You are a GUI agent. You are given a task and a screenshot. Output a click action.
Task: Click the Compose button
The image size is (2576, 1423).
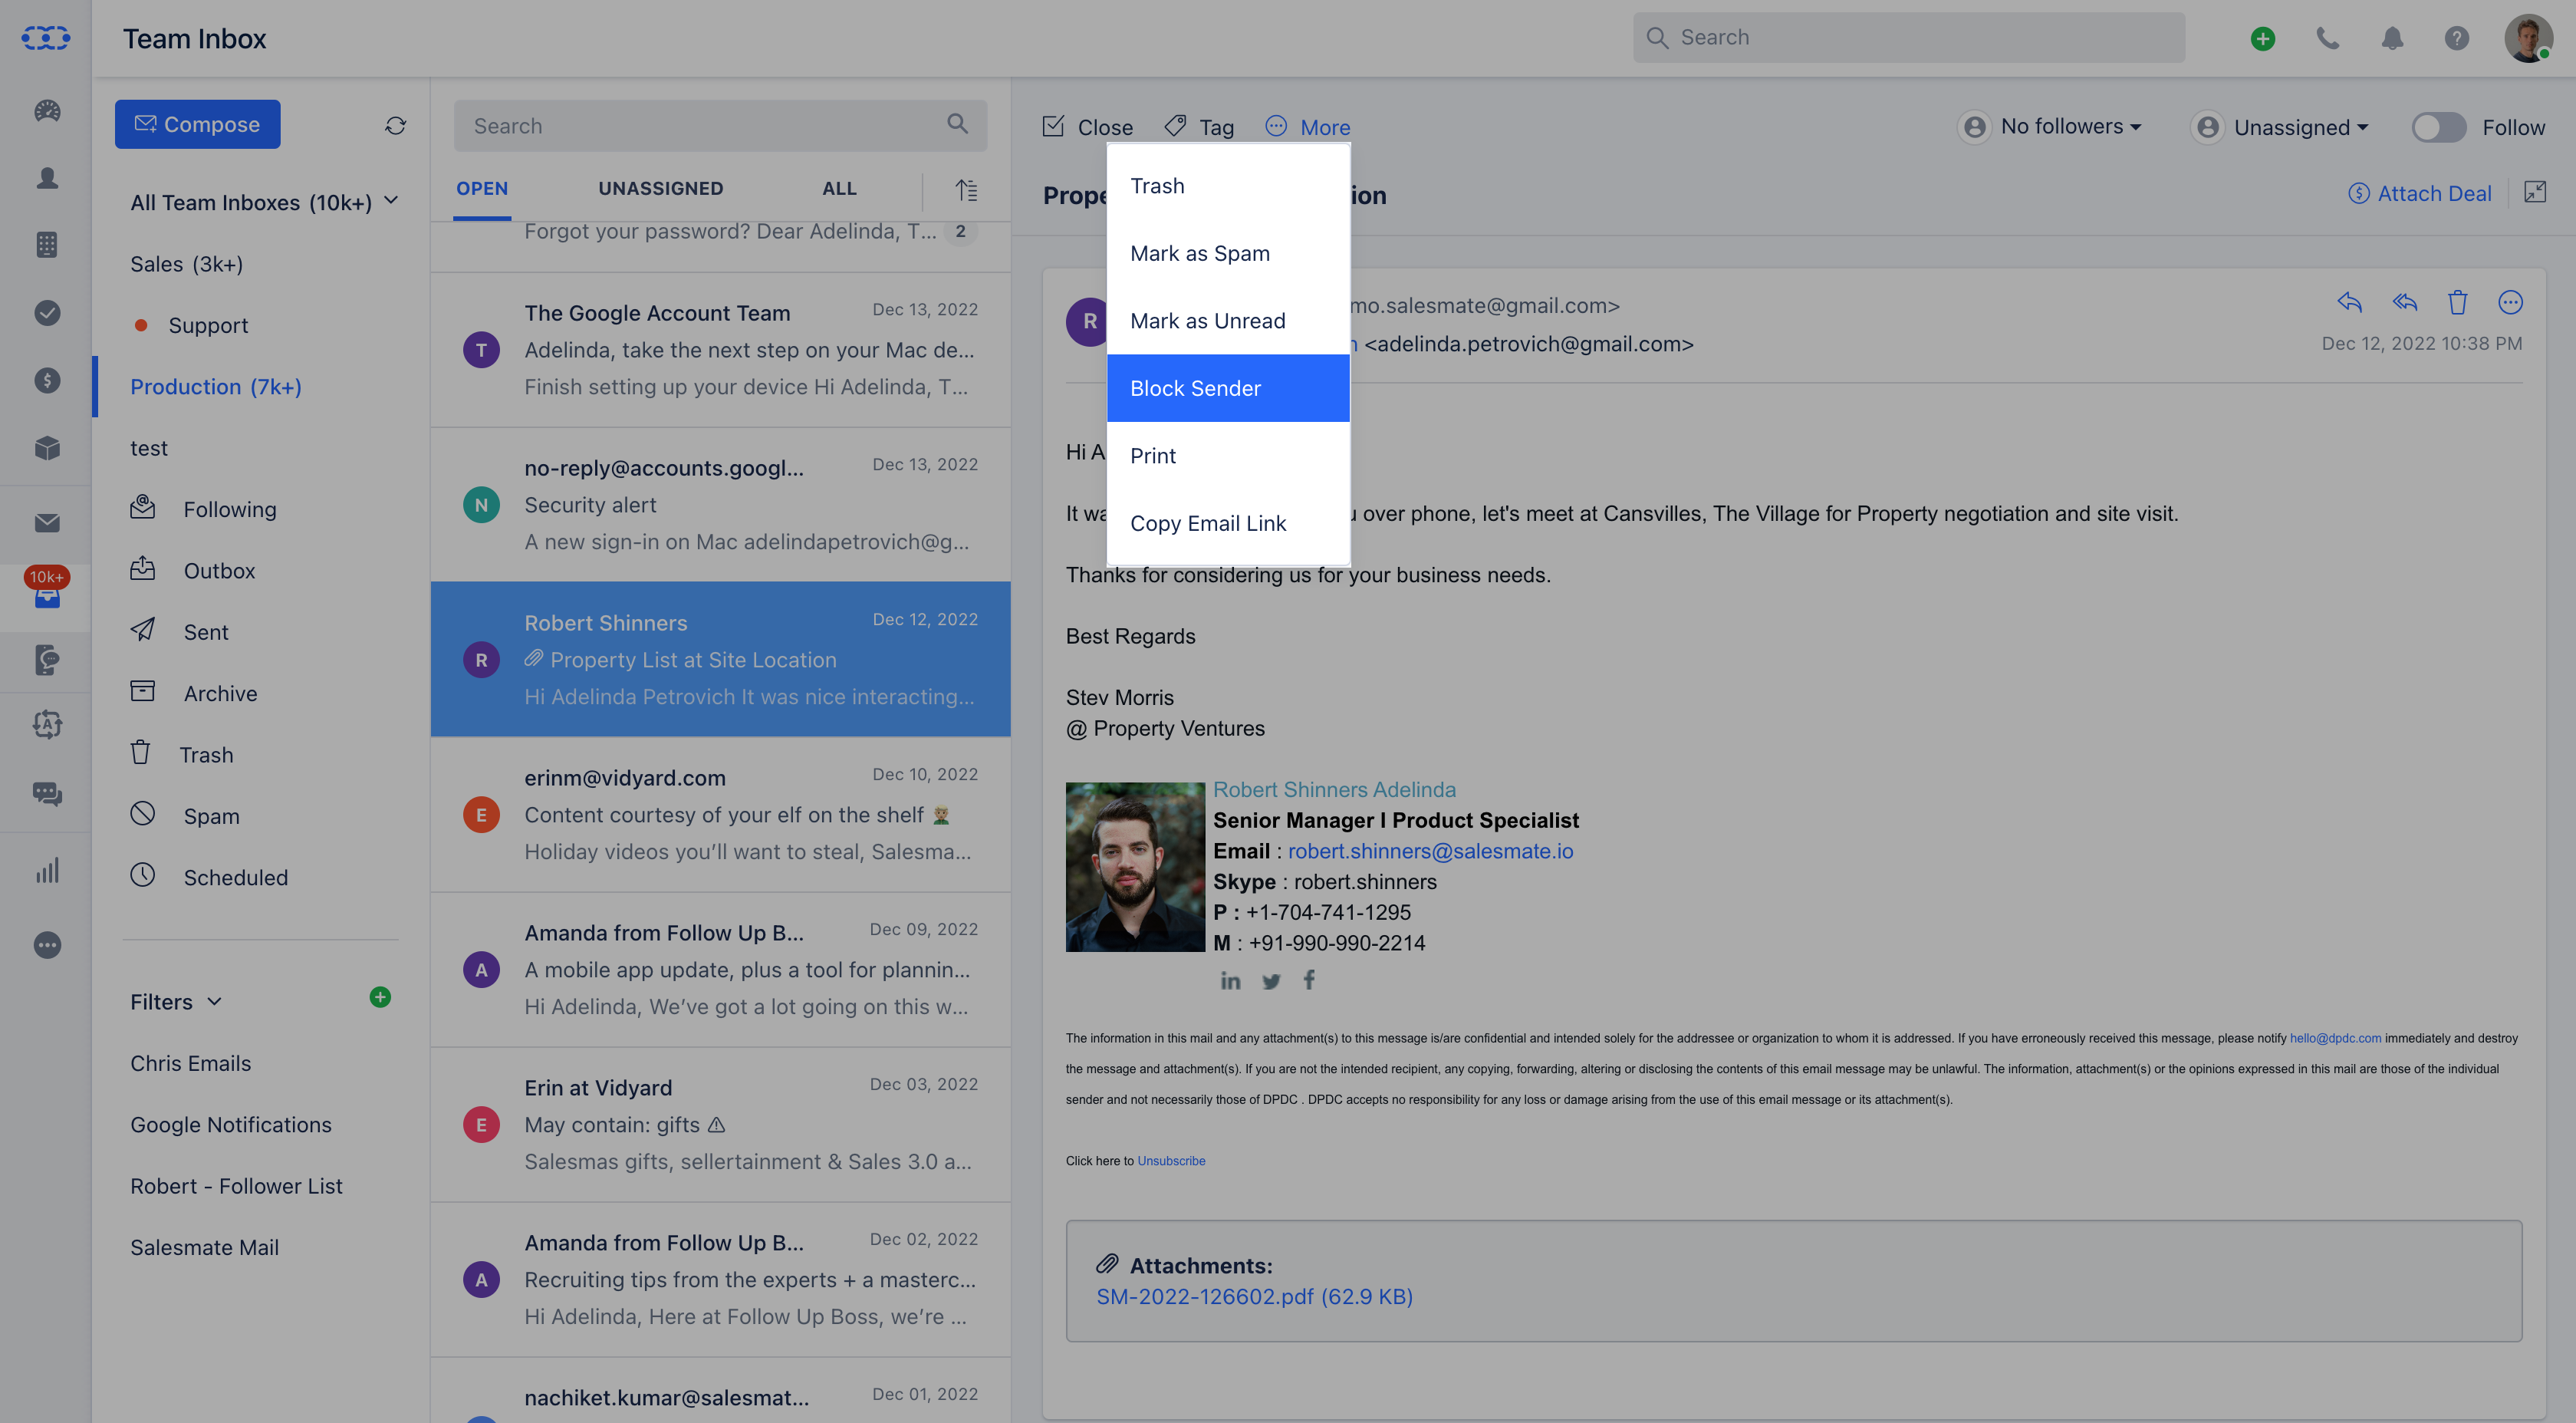click(x=198, y=124)
